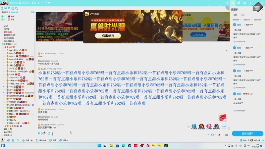Click the search-chat magnifier icon in input toolbar

49,133
